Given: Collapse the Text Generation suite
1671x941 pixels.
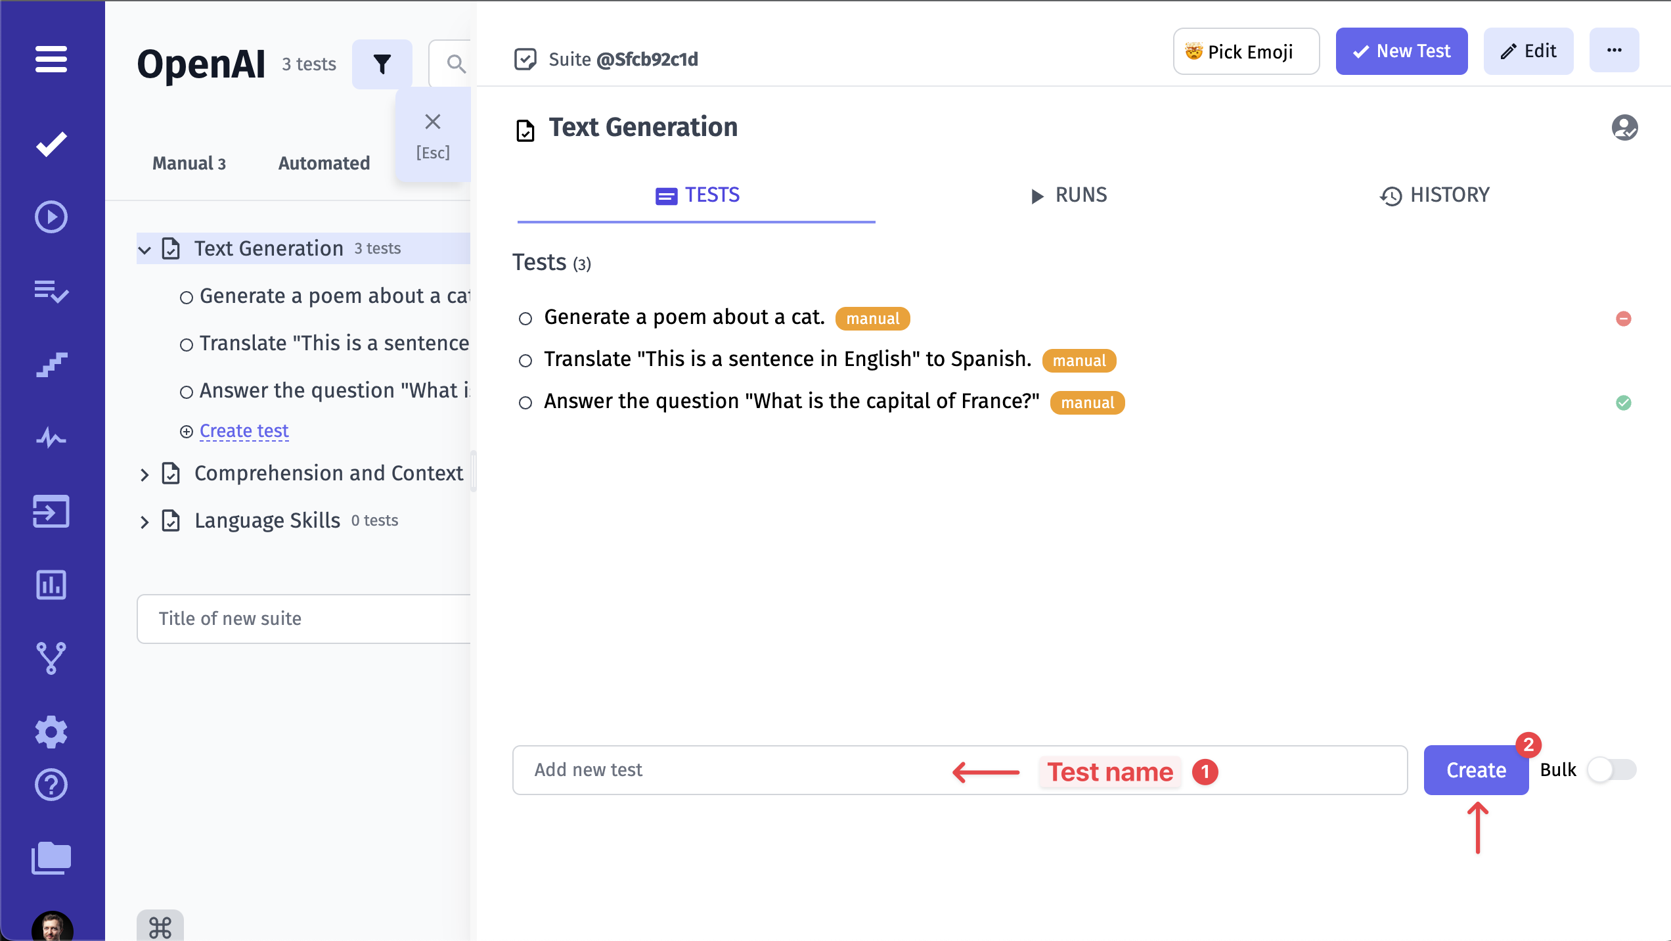Looking at the screenshot, I should pyautogui.click(x=145, y=249).
